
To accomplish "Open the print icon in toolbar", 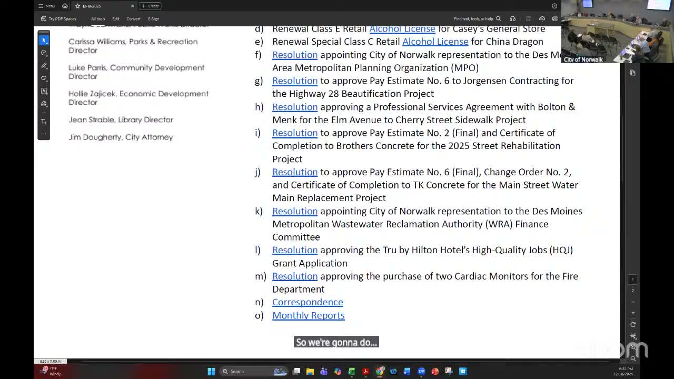I will point(555,19).
